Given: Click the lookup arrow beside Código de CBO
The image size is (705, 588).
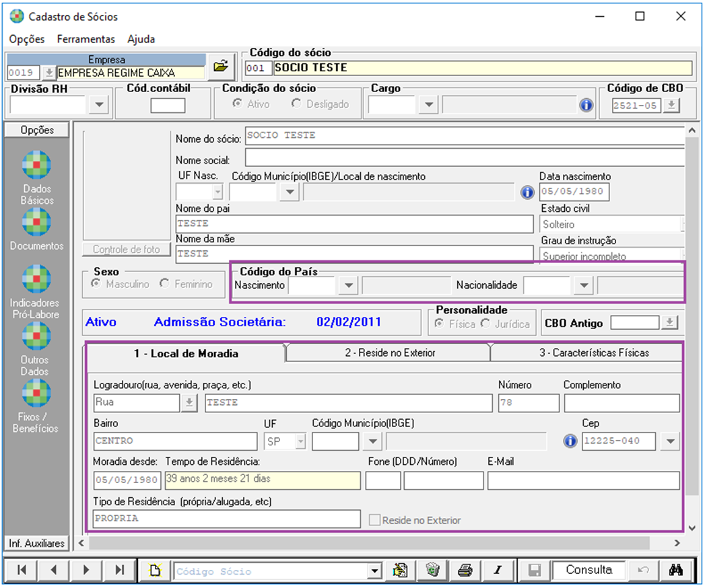Looking at the screenshot, I should (x=671, y=106).
